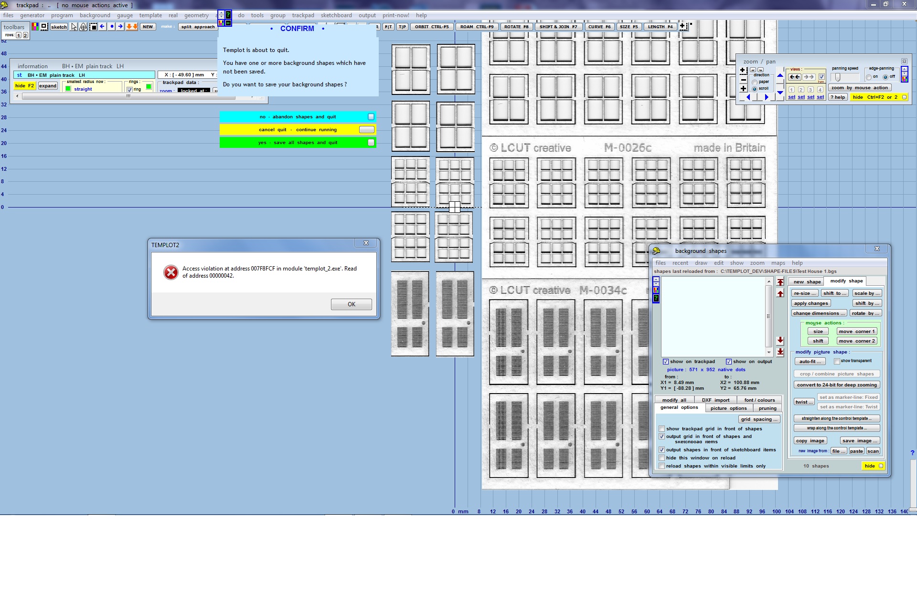This screenshot has height=593, width=917.
Task: Click shapes list scroll-up arrow
Action: click(769, 282)
